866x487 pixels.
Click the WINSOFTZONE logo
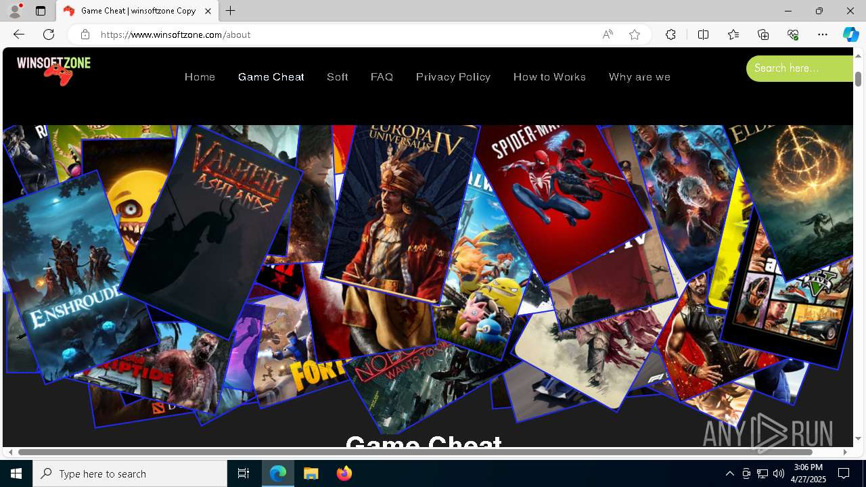[x=53, y=70]
